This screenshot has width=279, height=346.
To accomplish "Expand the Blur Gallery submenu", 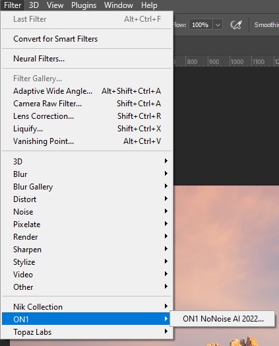I will click(x=87, y=187).
